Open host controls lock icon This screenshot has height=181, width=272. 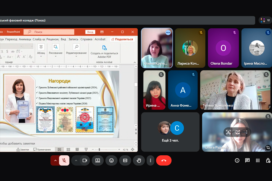point(268,160)
